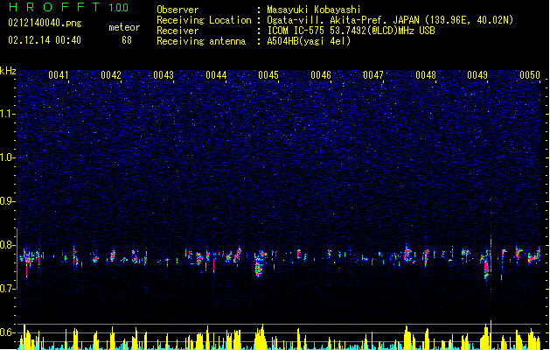Click the 0.6 kHz axis label
Screen dimensions: 550x350
tap(8, 332)
